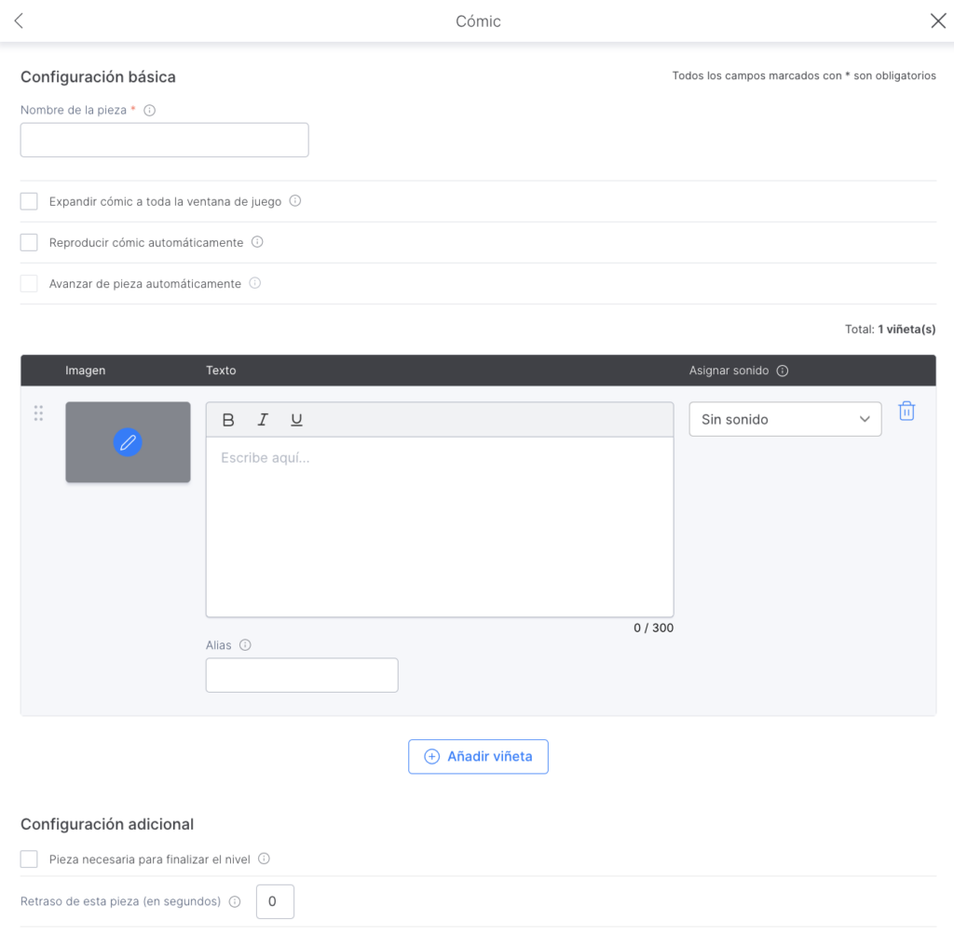The width and height of the screenshot is (954, 932).
Task: Toggle bold text formatting
Action: pos(228,420)
